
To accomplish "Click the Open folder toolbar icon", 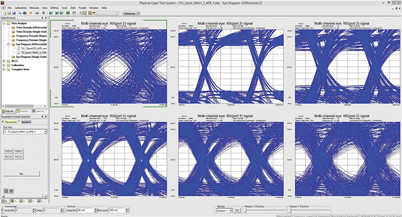I will pyautogui.click(x=9, y=13).
